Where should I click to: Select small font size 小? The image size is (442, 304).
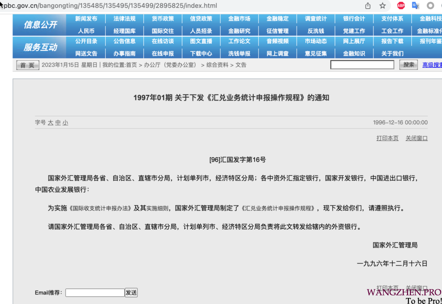(65, 123)
